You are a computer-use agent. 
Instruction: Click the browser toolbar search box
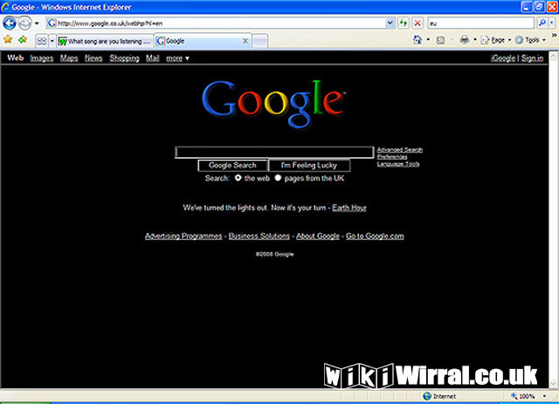(x=481, y=24)
